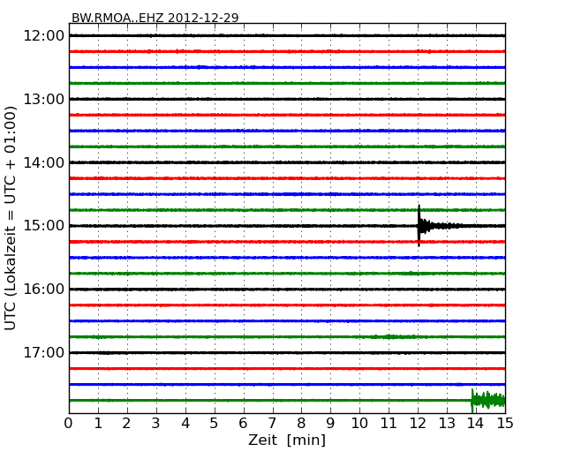Click the UTC Lokalzeit y-axis label
The width and height of the screenshot is (574, 459).
(11, 218)
